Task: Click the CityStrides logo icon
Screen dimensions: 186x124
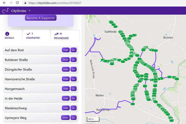Action: point(6,11)
